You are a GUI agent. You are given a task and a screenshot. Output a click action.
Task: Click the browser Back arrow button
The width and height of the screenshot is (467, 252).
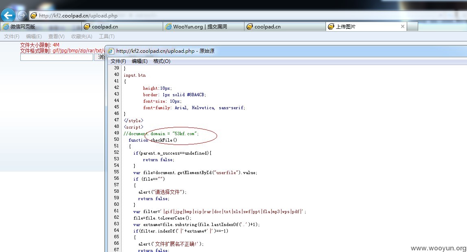click(8, 15)
